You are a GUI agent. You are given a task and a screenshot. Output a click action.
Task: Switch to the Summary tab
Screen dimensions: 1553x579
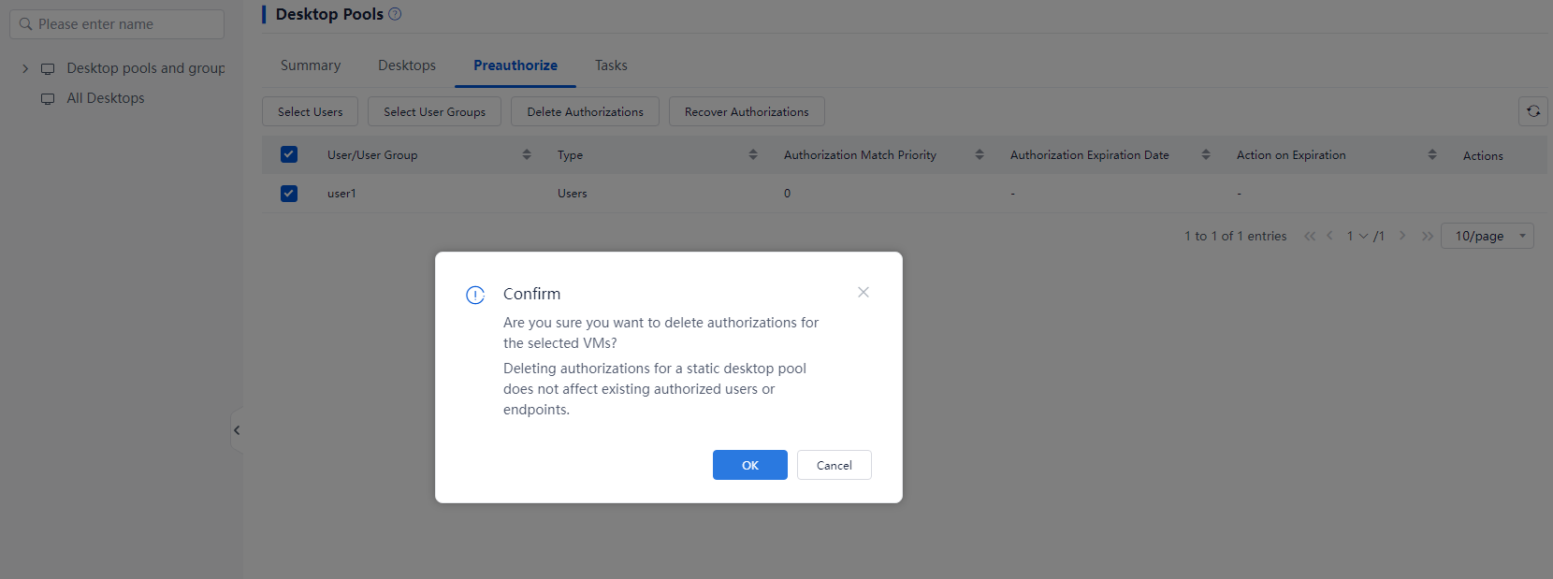pyautogui.click(x=311, y=65)
